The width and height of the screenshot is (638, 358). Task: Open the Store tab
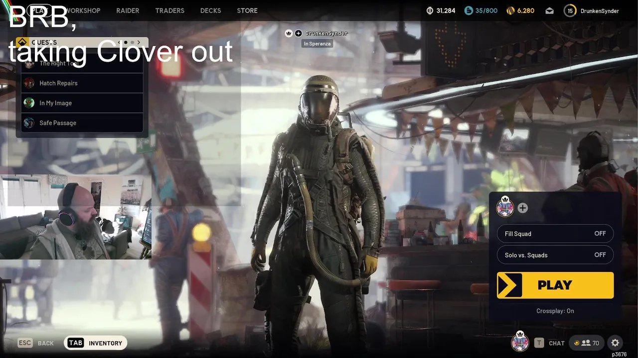coord(247,10)
